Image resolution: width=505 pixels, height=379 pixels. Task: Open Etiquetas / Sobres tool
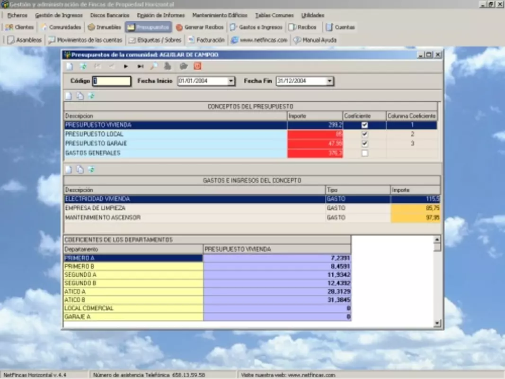(155, 40)
